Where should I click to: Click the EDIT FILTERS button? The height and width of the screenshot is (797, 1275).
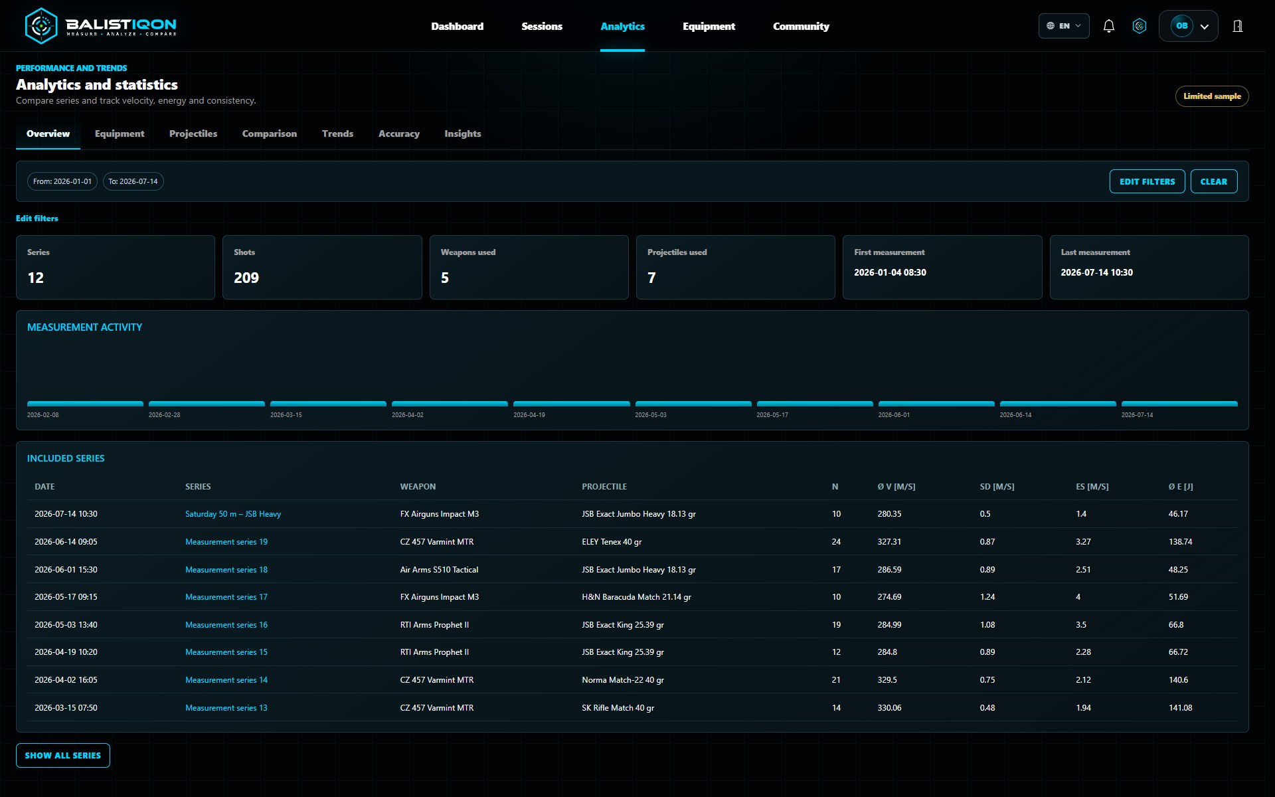pos(1147,181)
